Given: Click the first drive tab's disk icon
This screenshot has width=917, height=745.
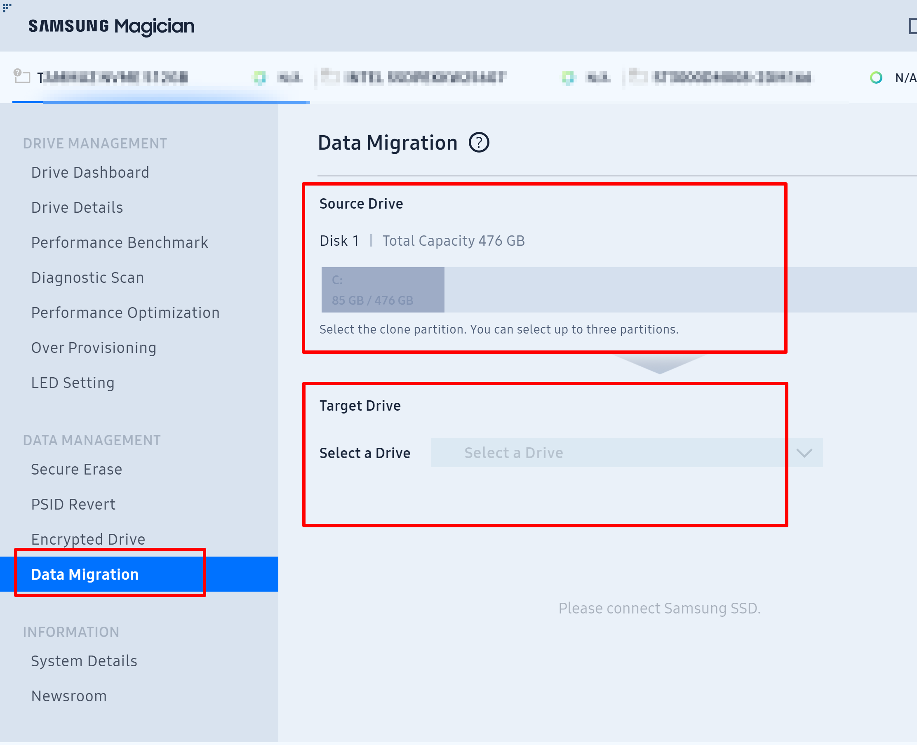Looking at the screenshot, I should coord(21,76).
